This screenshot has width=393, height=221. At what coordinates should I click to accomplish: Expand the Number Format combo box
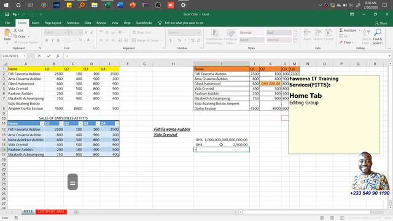(199, 33)
